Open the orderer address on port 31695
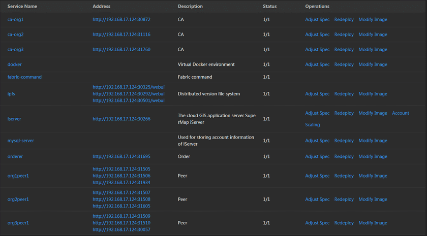 121,157
